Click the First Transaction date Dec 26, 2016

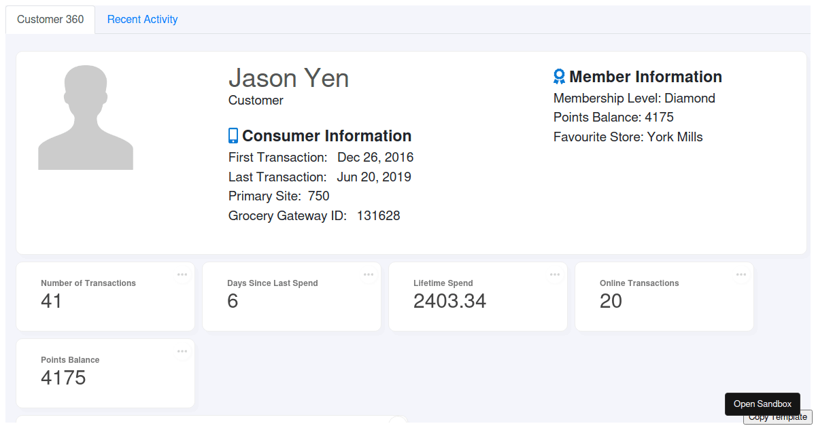click(375, 158)
